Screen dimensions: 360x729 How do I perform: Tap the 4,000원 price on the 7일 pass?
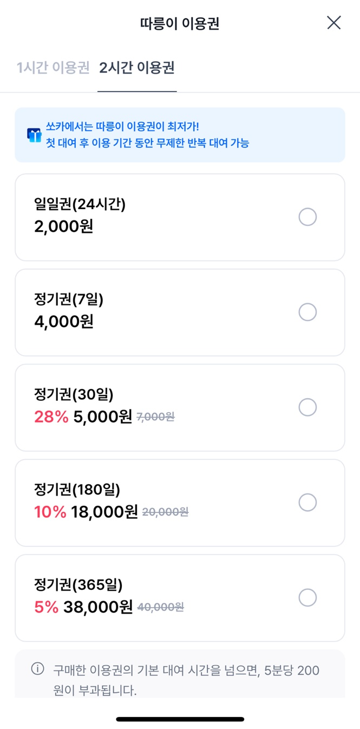pos(64,322)
